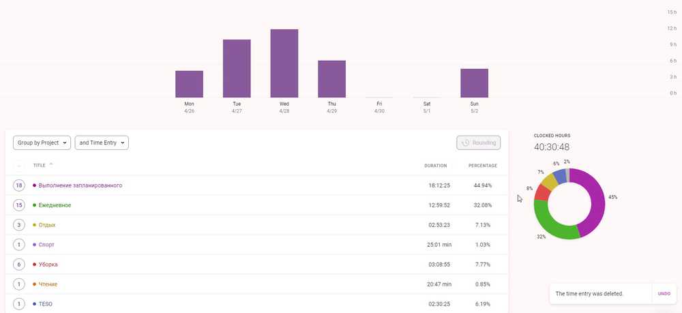Sort by the Title column arrow

pyautogui.click(x=51, y=164)
